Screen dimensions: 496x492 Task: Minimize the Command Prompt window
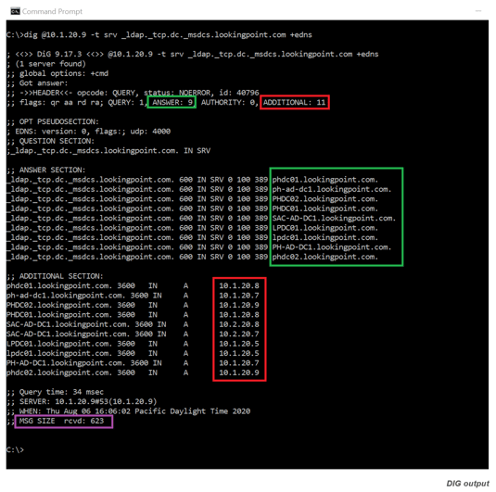478,11
